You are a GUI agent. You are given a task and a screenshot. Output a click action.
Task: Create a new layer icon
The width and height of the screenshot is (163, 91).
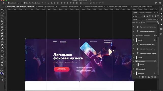(152, 77)
